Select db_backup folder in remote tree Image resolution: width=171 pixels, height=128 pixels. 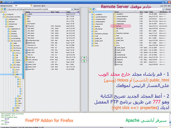99,29
